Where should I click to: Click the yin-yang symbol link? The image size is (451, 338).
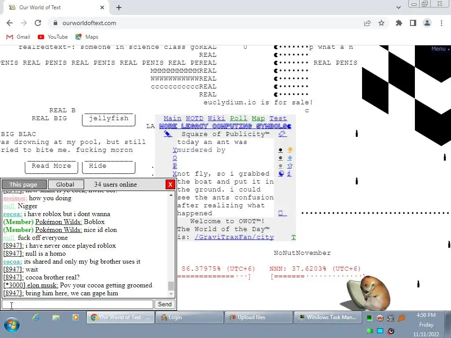[281, 173]
